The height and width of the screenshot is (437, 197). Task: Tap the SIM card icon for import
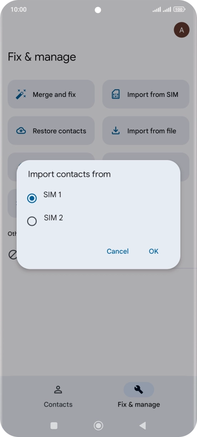point(116,94)
